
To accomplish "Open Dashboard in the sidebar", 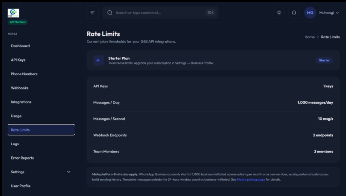I will [x=41, y=46].
